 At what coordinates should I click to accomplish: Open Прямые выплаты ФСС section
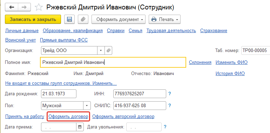click(x=64, y=40)
